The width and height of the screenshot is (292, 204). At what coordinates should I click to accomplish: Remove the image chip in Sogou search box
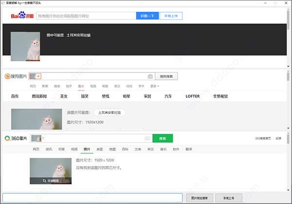(38, 76)
